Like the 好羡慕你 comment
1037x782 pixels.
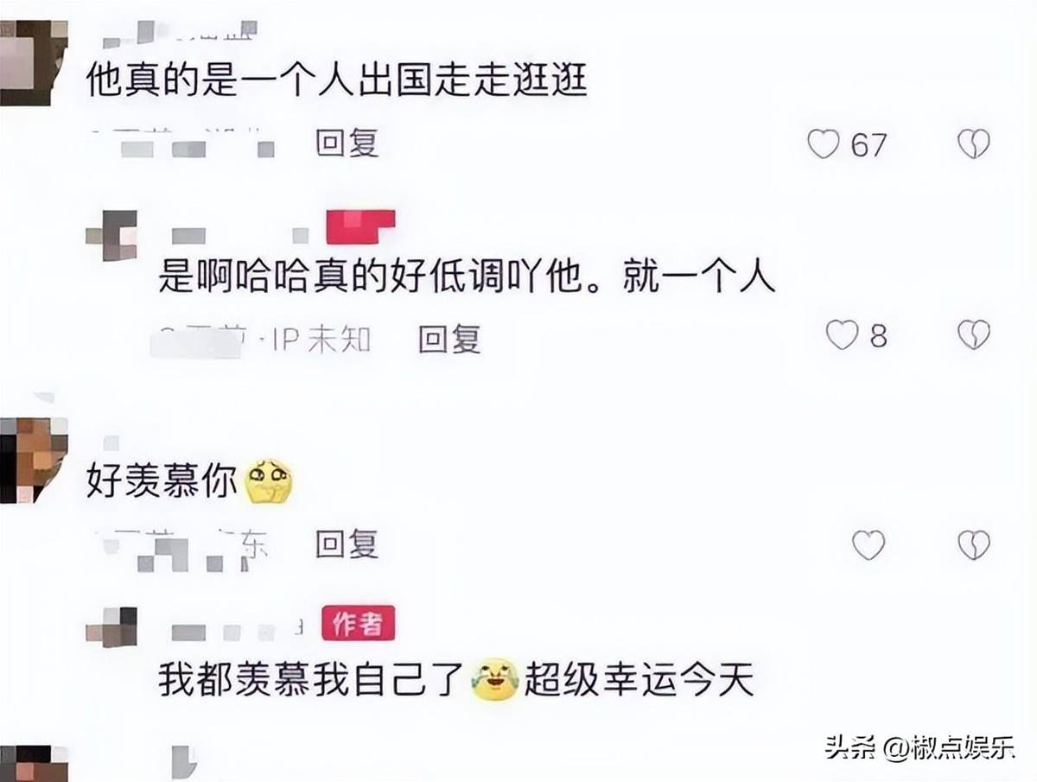(868, 544)
